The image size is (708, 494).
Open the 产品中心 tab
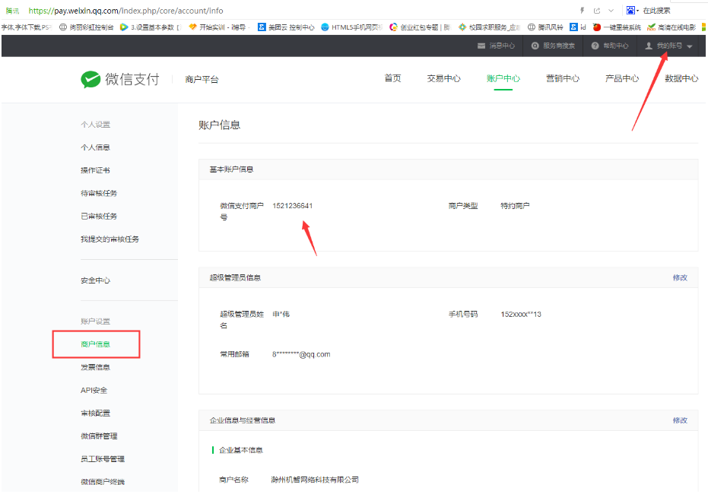coord(622,78)
